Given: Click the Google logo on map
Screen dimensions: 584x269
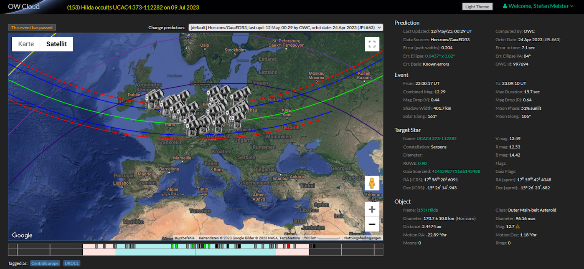Looking at the screenshot, I should (22, 235).
